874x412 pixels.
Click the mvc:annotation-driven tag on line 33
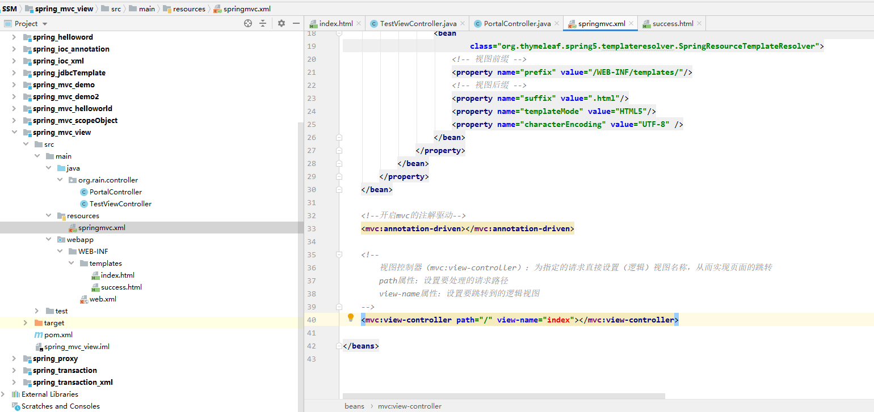(x=468, y=228)
